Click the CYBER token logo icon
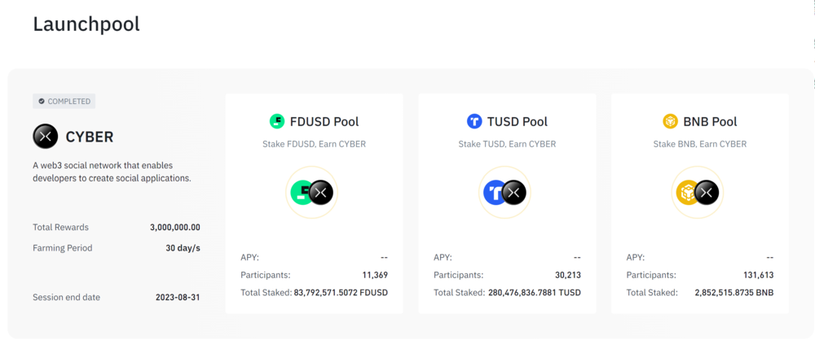This screenshot has height=353, width=815. tap(45, 137)
